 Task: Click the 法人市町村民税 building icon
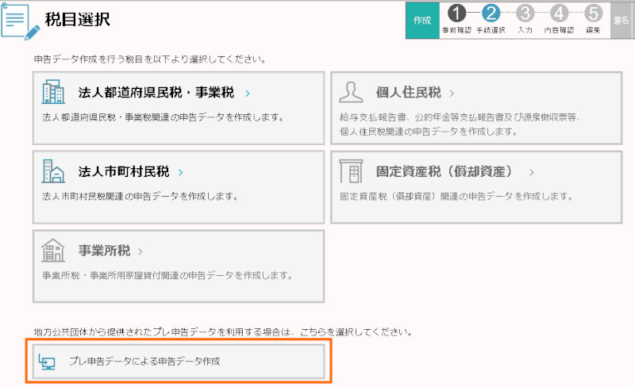click(x=53, y=171)
